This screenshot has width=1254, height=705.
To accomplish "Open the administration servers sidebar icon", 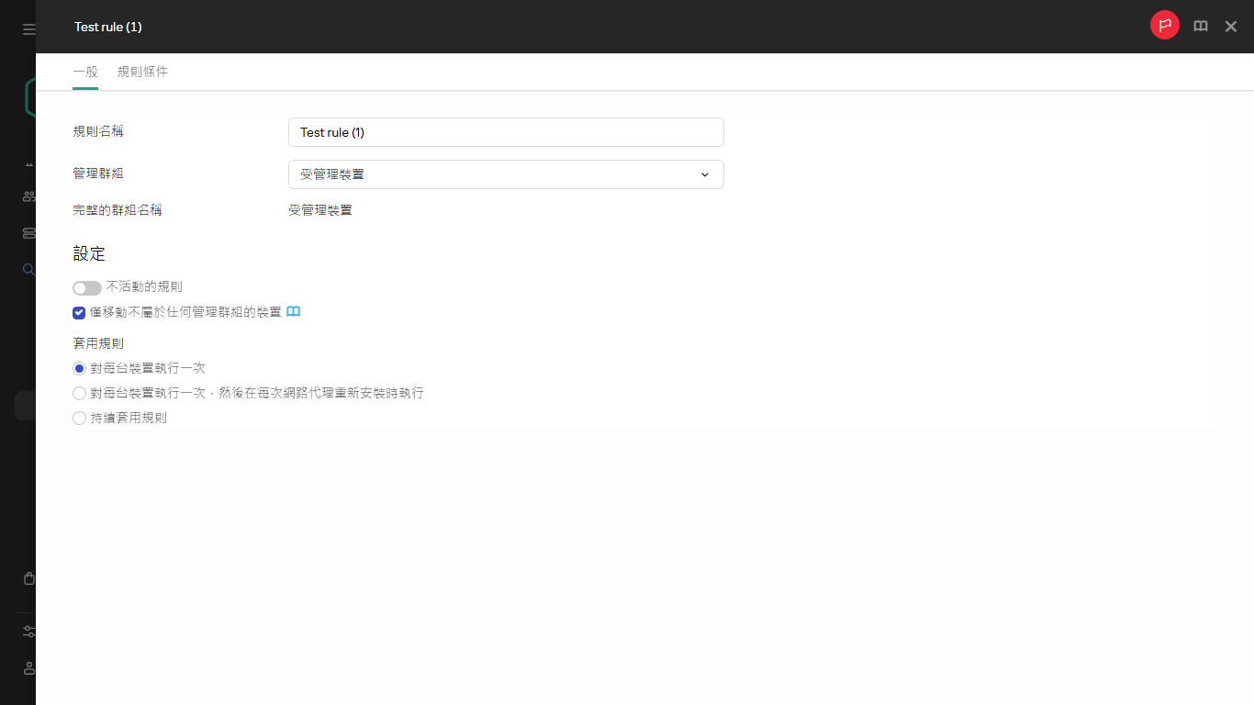I will [28, 232].
